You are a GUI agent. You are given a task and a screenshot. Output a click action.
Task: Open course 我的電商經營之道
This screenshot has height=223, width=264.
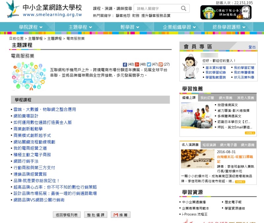coord(30,148)
